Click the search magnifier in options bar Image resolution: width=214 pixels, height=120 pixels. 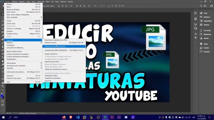click(x=201, y=6)
